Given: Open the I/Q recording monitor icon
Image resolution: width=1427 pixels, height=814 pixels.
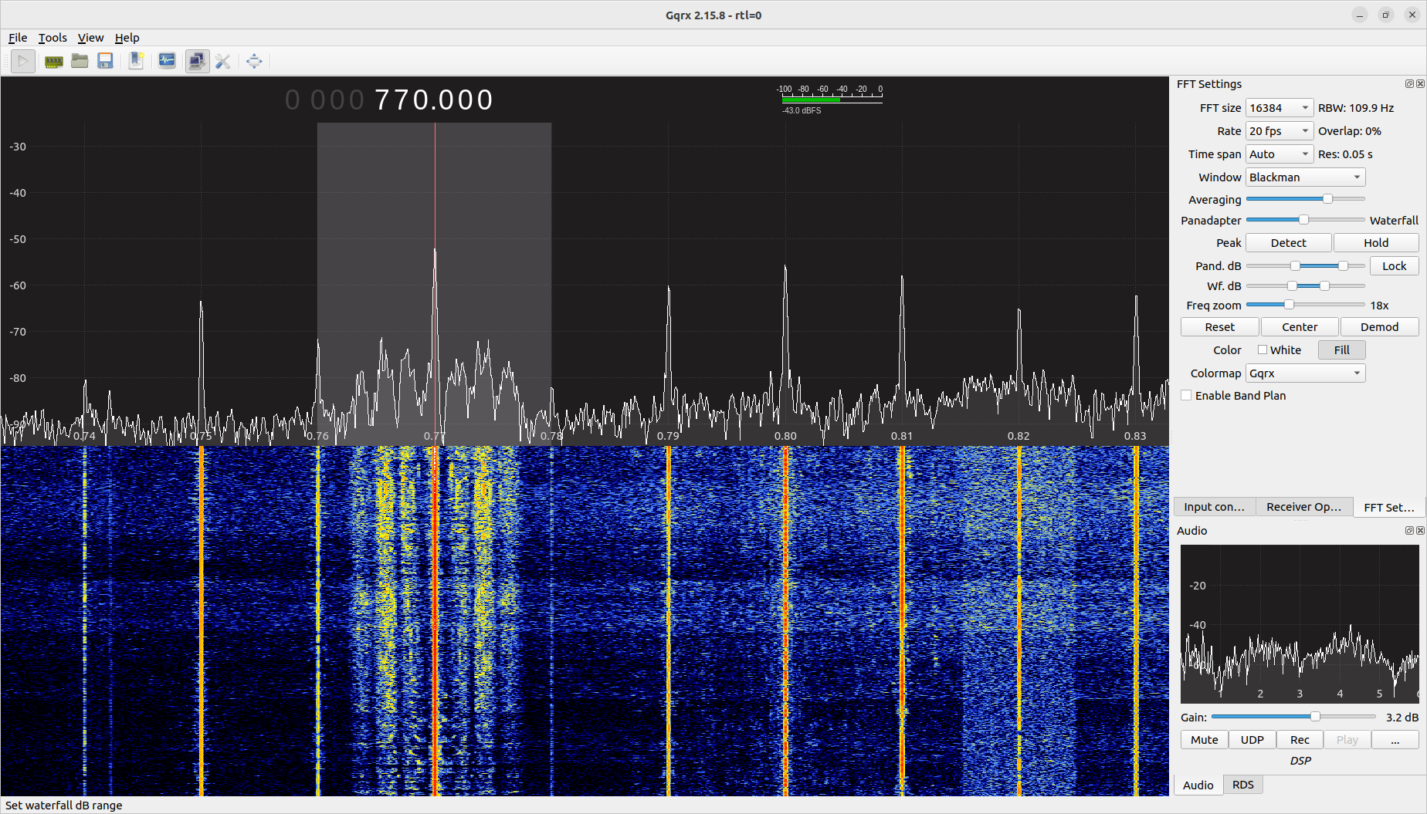Looking at the screenshot, I should click(x=167, y=61).
